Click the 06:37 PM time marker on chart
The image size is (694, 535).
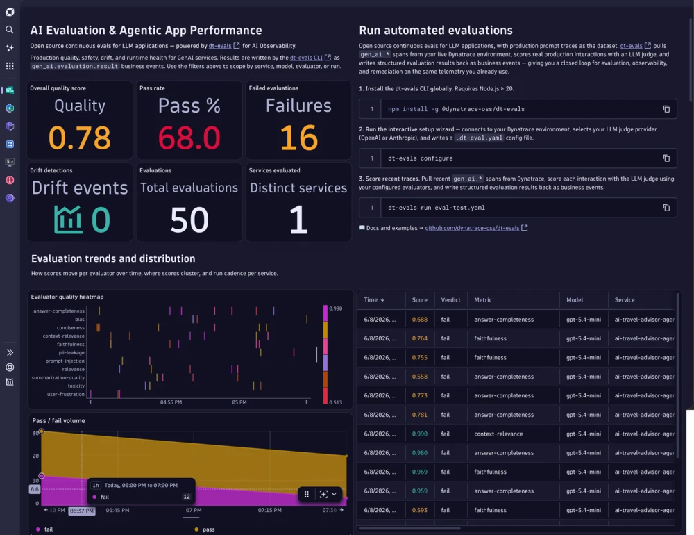click(82, 511)
